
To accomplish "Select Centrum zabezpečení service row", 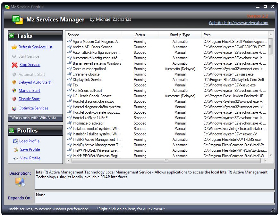I will point(167,69).
